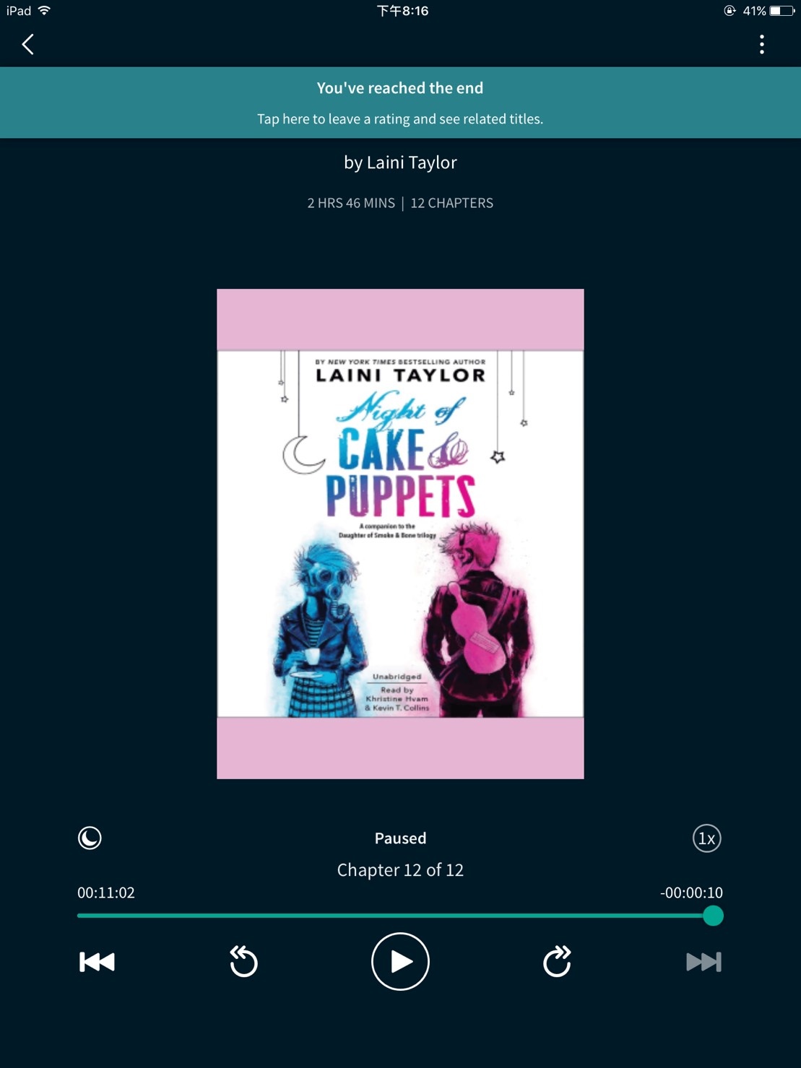This screenshot has height=1068, width=801.
Task: Change playback speed with 1x button
Action: coord(706,838)
